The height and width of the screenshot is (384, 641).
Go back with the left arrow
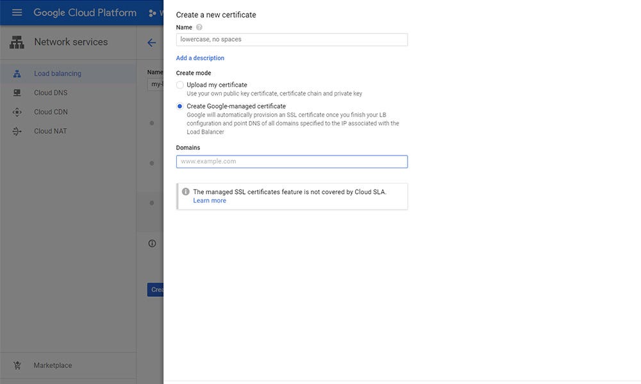click(x=152, y=43)
